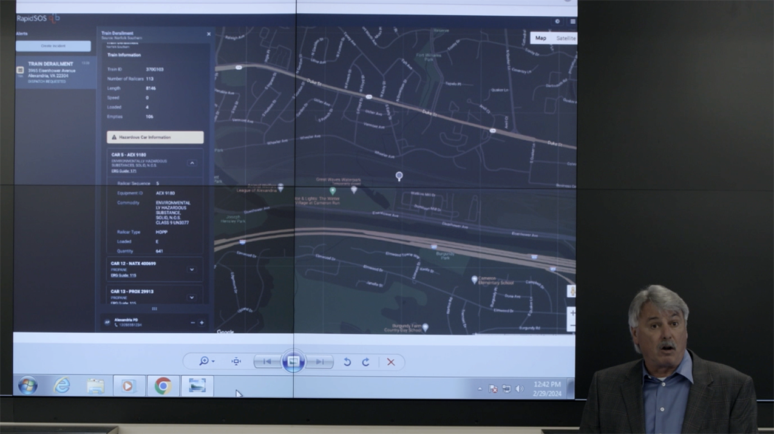Expand the CAR 12 - NATX 400699 section
Image resolution: width=774 pixels, height=434 pixels.
pos(192,270)
